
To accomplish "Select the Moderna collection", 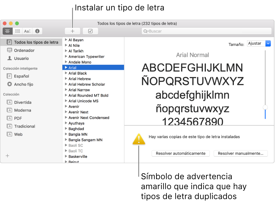I will point(31,110).
